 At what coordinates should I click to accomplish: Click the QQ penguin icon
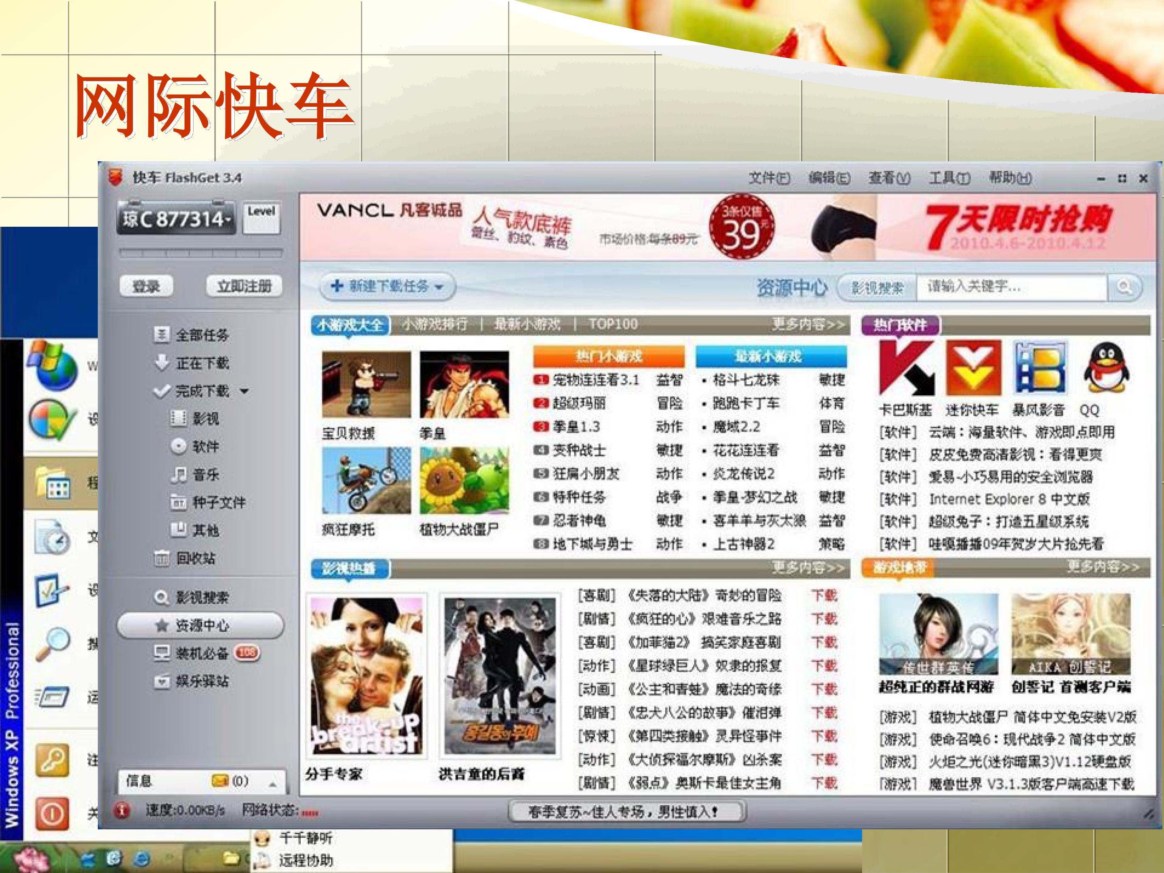click(x=1107, y=367)
